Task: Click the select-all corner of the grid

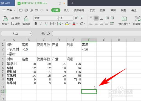Action: pyautogui.click(x=3, y=40)
